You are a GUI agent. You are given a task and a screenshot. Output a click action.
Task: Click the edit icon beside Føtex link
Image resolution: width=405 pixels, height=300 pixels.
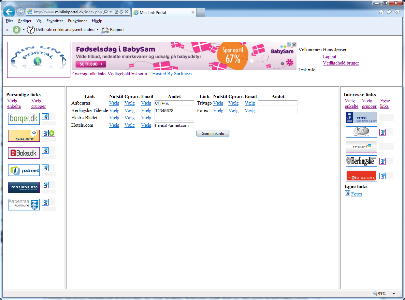pos(347,193)
